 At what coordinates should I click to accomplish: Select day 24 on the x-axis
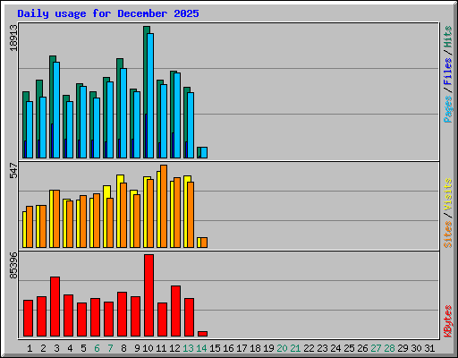coord(335,348)
